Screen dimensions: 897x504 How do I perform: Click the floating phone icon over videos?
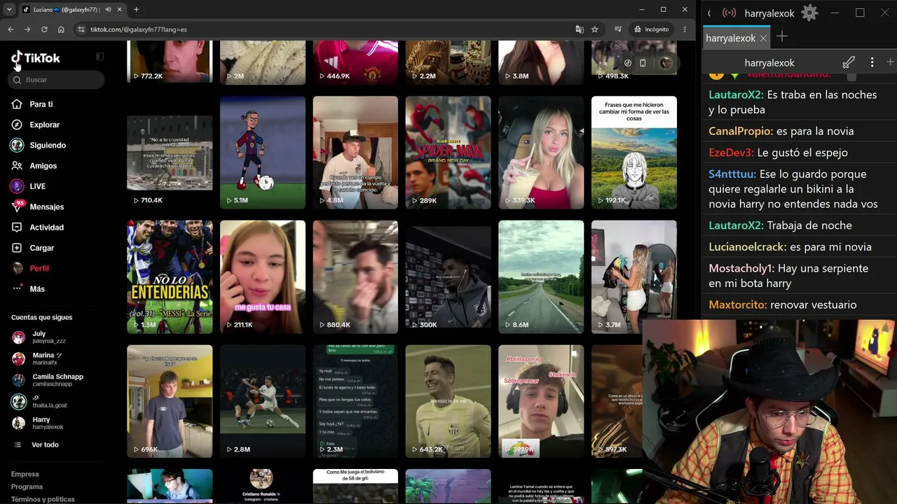point(643,63)
